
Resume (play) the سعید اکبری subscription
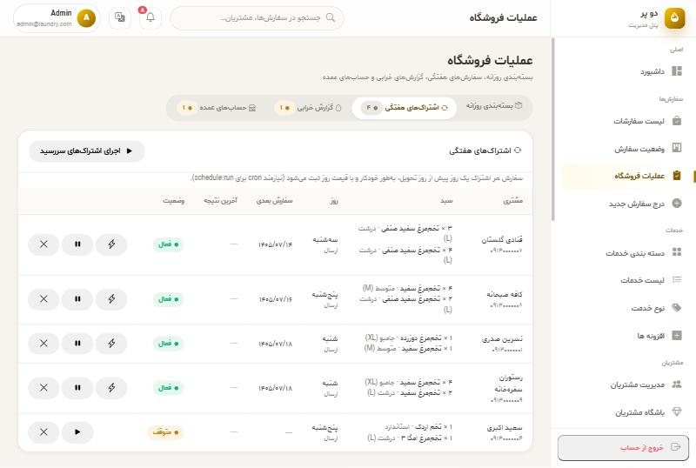(x=77, y=432)
